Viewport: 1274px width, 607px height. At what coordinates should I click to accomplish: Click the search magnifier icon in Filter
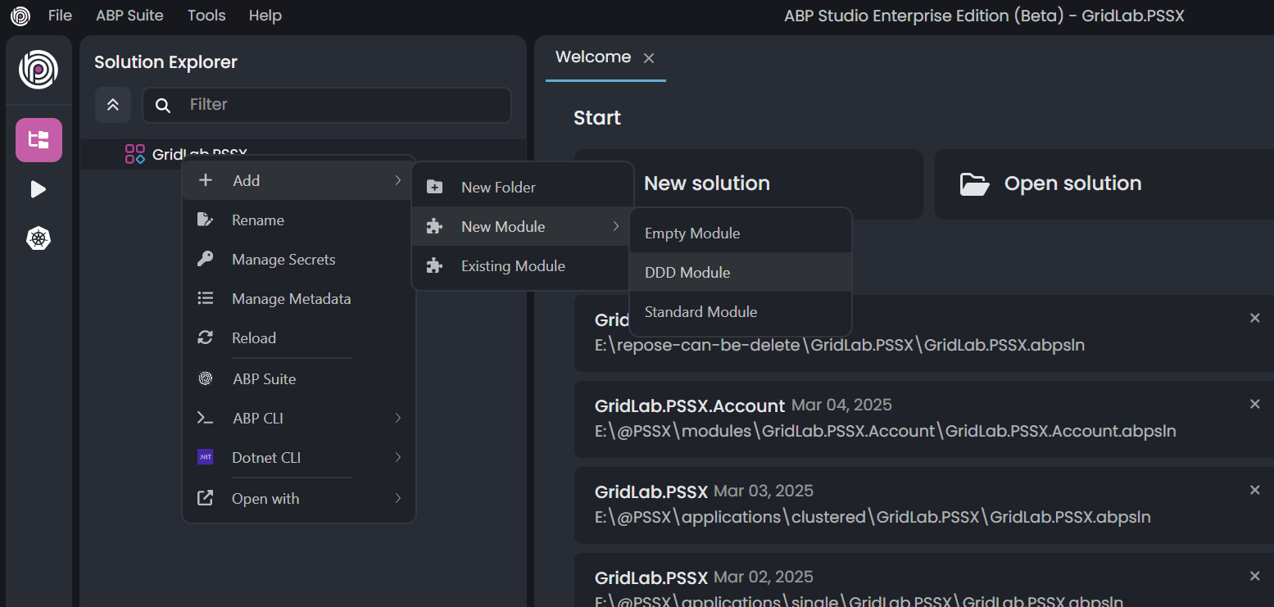163,105
